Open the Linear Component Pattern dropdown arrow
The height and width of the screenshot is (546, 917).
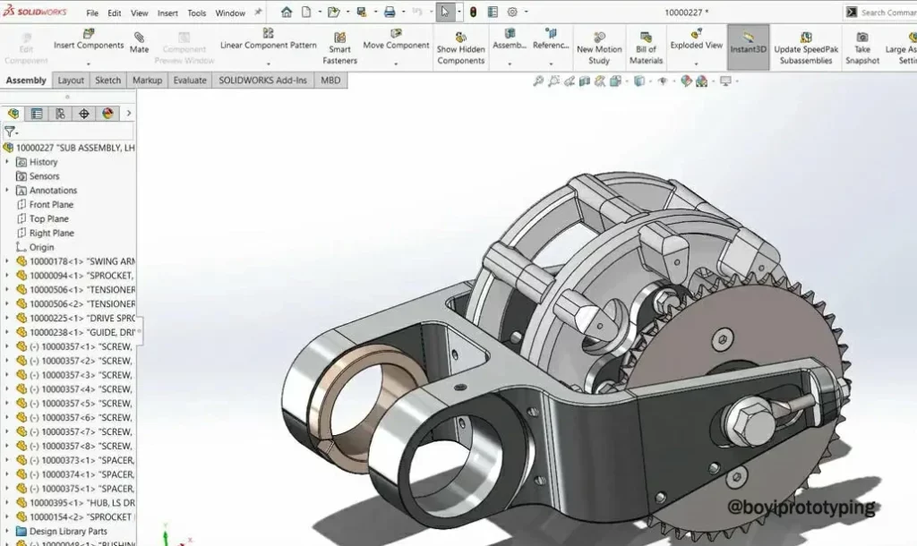tap(269, 64)
